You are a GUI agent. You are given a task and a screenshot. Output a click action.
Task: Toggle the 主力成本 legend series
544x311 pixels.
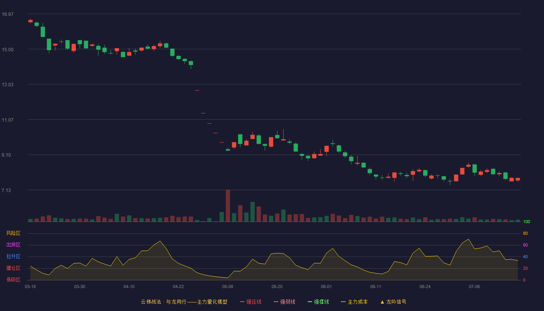[x=354, y=302]
